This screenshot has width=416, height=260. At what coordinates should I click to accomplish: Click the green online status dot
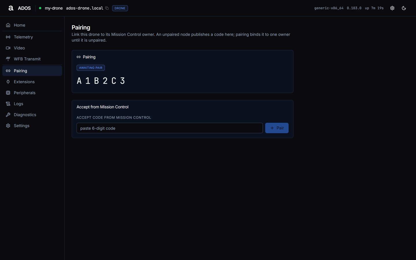(x=40, y=8)
